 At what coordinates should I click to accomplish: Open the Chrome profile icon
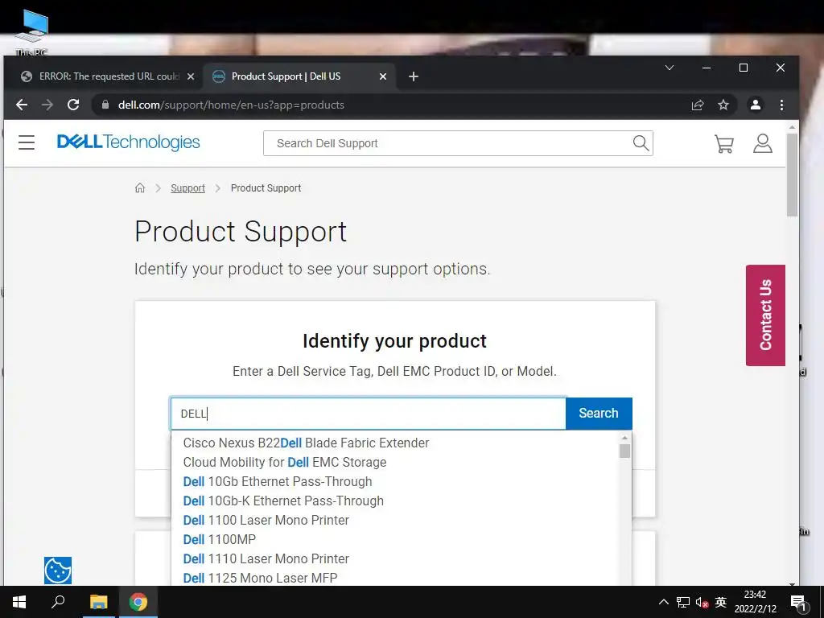coord(755,105)
